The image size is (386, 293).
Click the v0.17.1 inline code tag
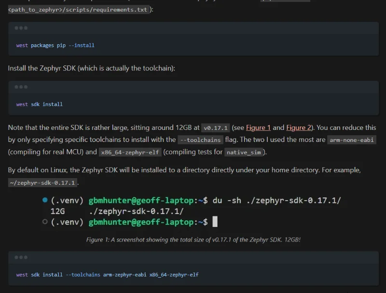coord(215,128)
